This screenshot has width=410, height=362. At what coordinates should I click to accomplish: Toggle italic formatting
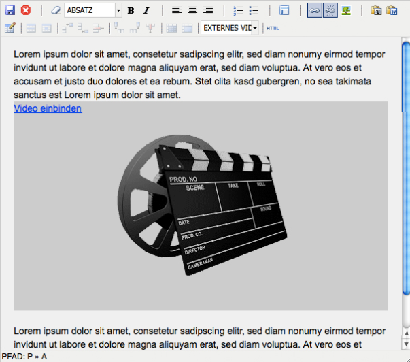point(146,10)
